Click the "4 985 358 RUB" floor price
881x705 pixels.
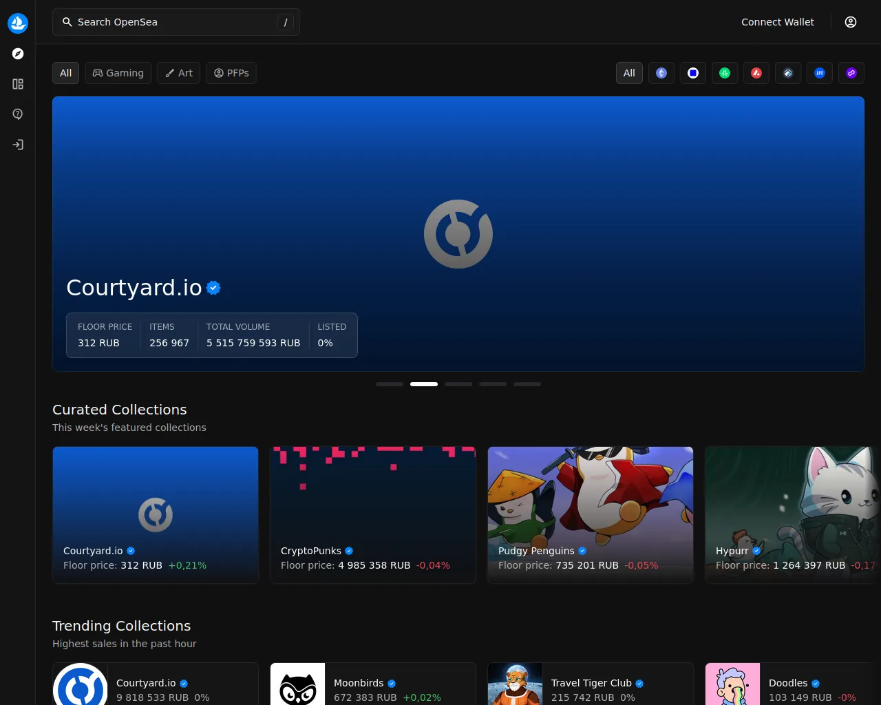(x=374, y=565)
